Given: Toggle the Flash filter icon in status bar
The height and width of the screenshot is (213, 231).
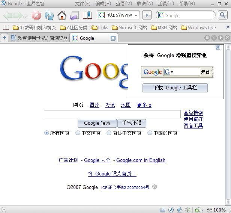Looking at the screenshot, I should coord(171,210).
